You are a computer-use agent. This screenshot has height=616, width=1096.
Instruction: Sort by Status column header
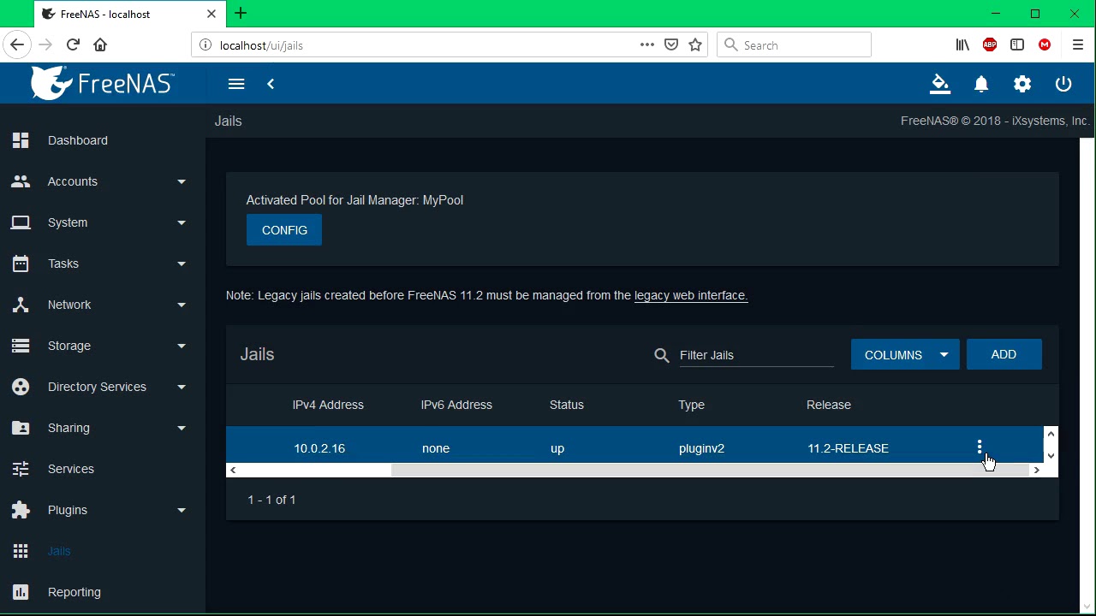(567, 405)
